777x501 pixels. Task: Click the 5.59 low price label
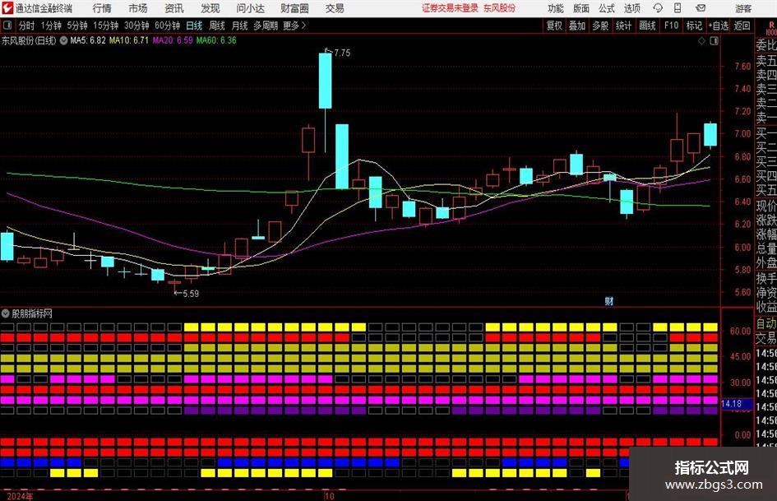[191, 294]
